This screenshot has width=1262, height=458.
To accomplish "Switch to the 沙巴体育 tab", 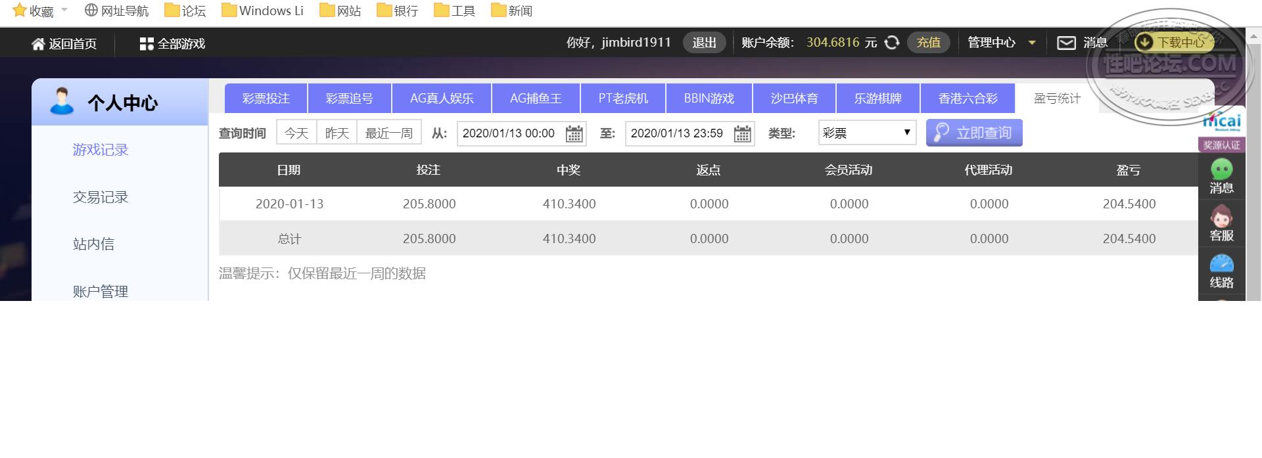I will coord(794,99).
